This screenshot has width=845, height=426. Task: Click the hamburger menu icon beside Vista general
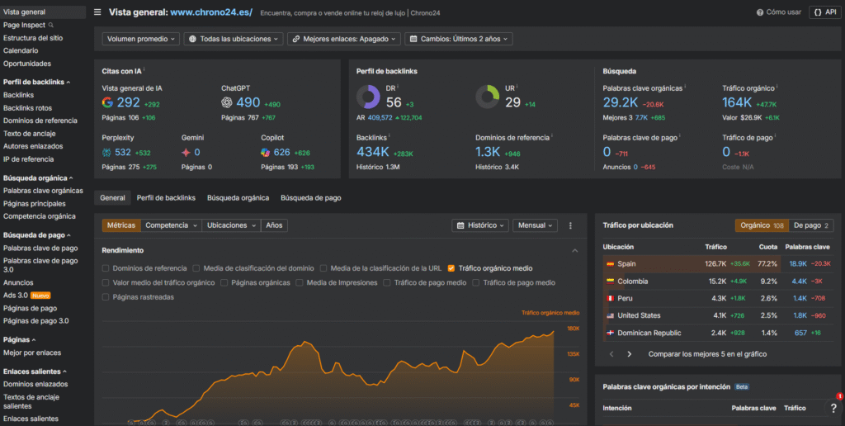click(x=98, y=12)
